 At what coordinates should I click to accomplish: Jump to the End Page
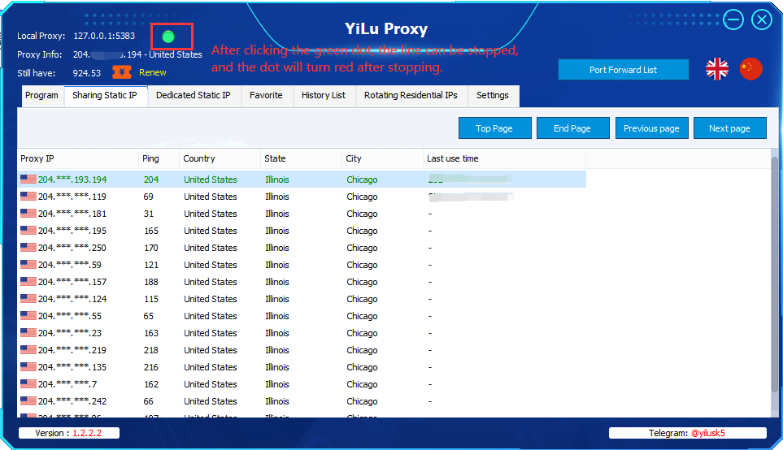click(572, 128)
